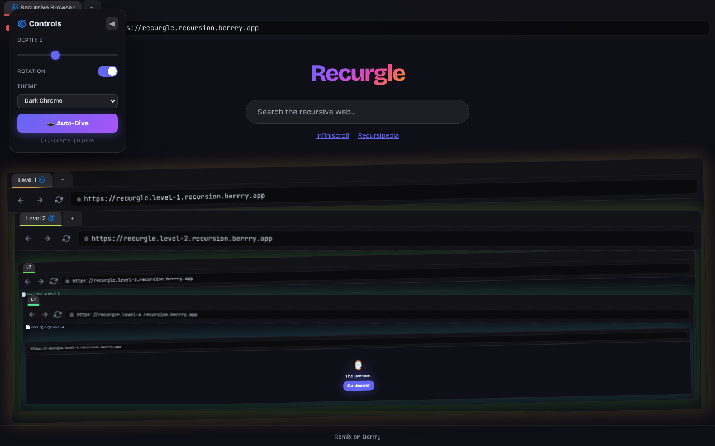Select the Level 2 tab

click(x=40, y=218)
